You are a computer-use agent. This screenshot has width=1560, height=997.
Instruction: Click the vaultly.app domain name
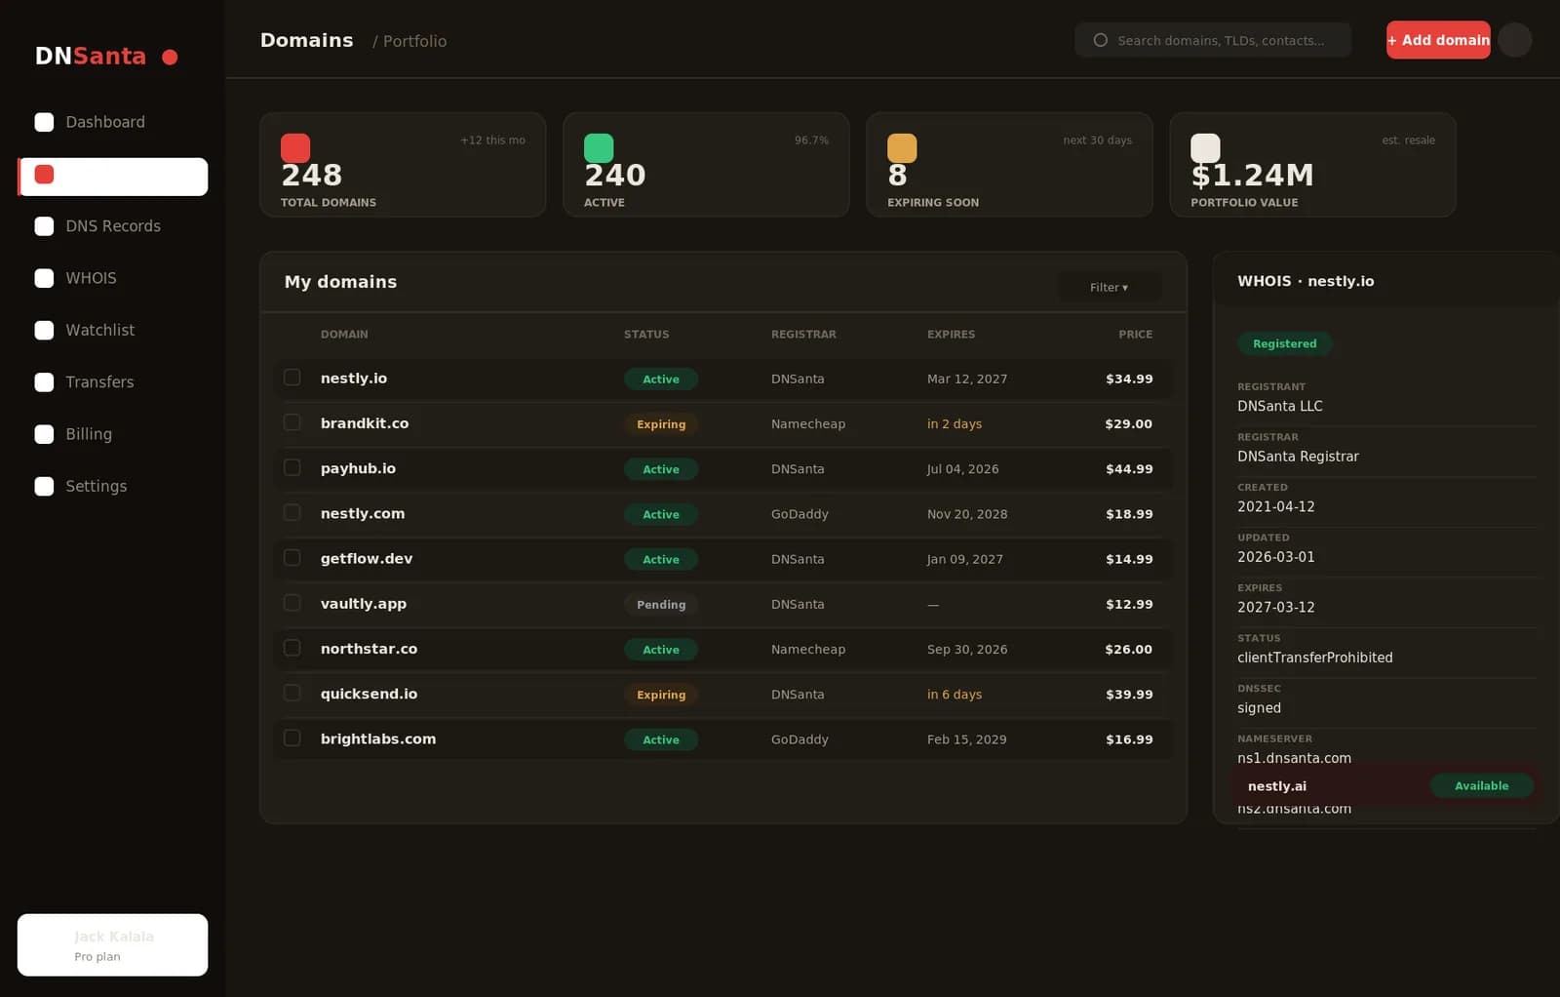pyautogui.click(x=364, y=604)
